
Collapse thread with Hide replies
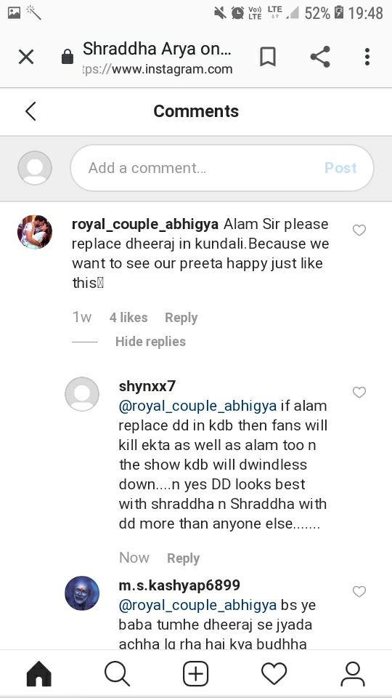click(x=150, y=342)
